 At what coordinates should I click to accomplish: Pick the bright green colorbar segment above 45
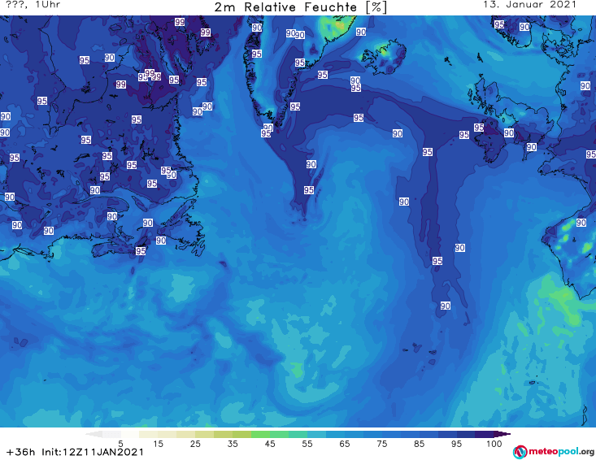point(260,434)
